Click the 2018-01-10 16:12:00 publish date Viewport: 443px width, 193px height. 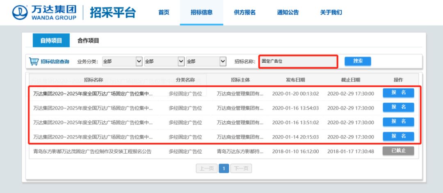pyautogui.click(x=295, y=152)
